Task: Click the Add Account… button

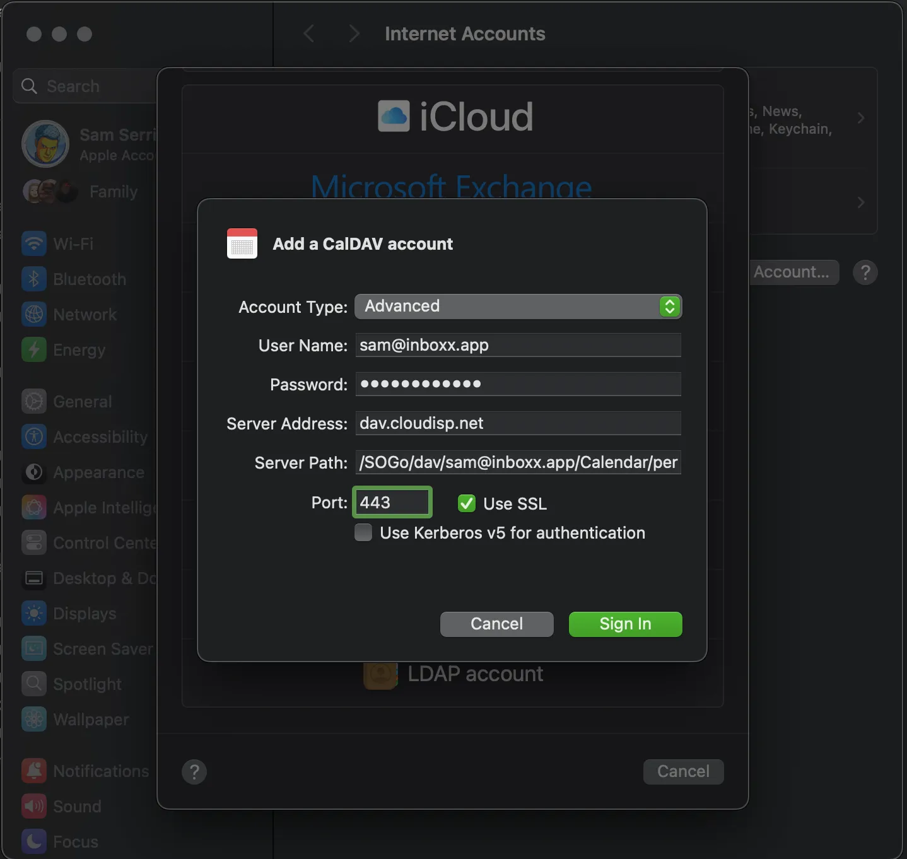Action: pos(794,272)
